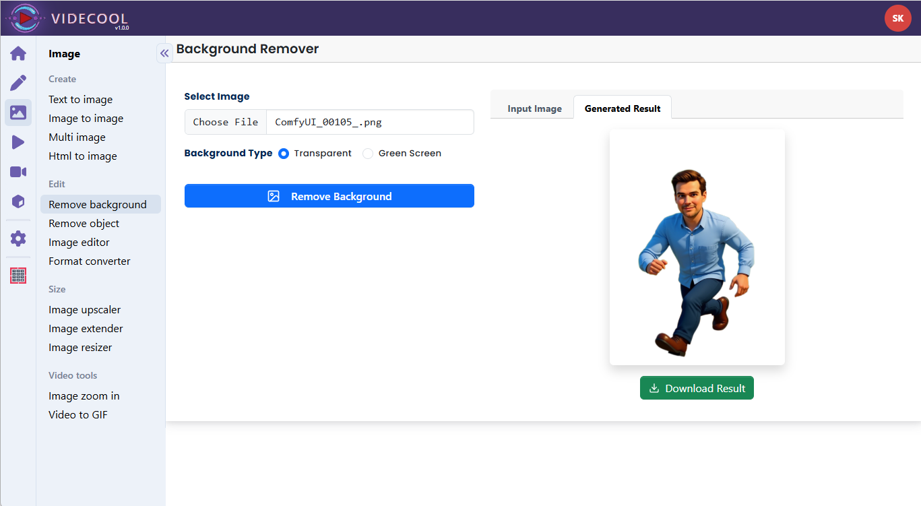Open the Home icon in sidebar
This screenshot has width=921, height=506.
tap(18, 53)
